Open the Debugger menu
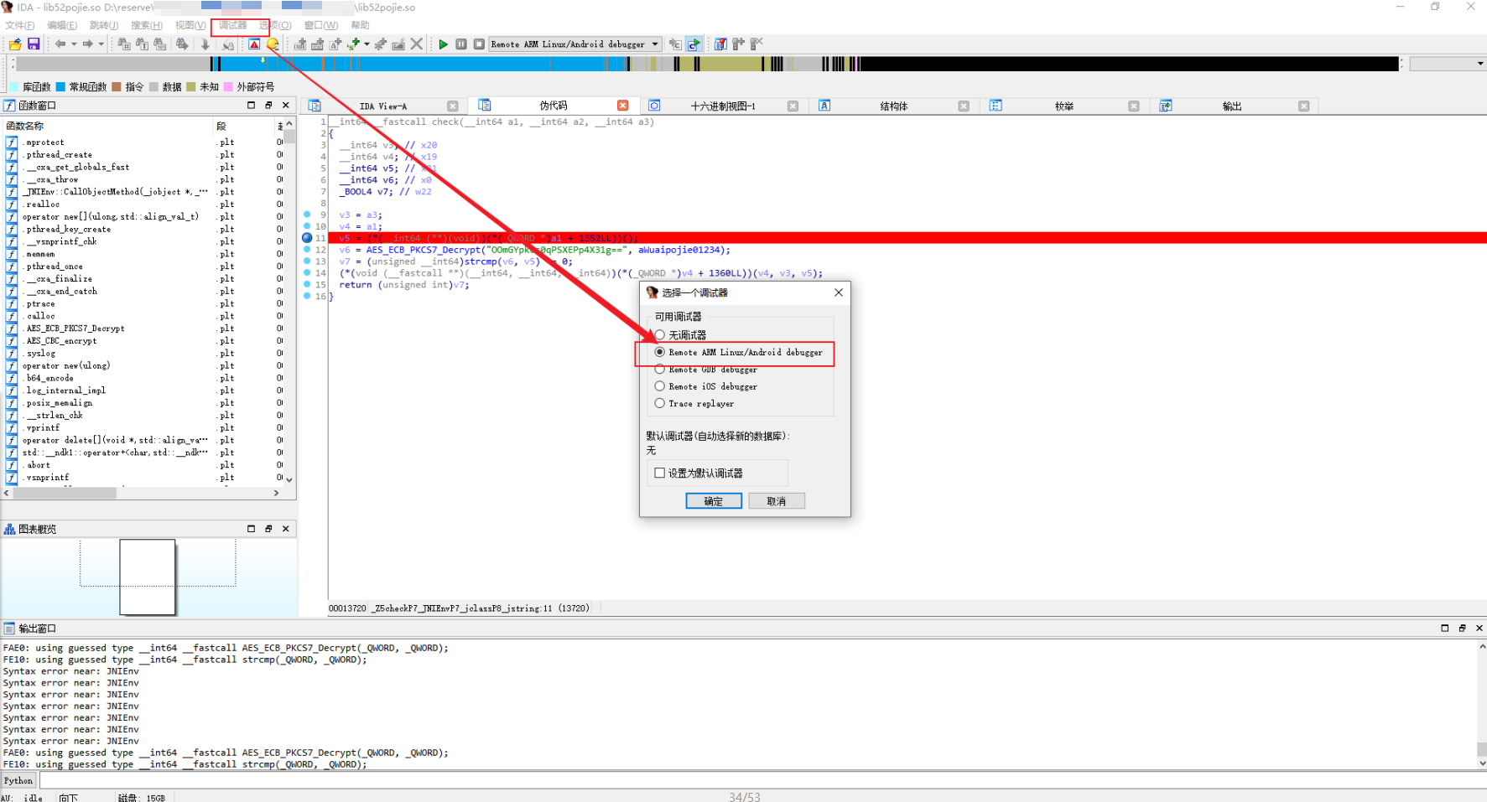Image resolution: width=1487 pixels, height=802 pixels. click(x=233, y=25)
